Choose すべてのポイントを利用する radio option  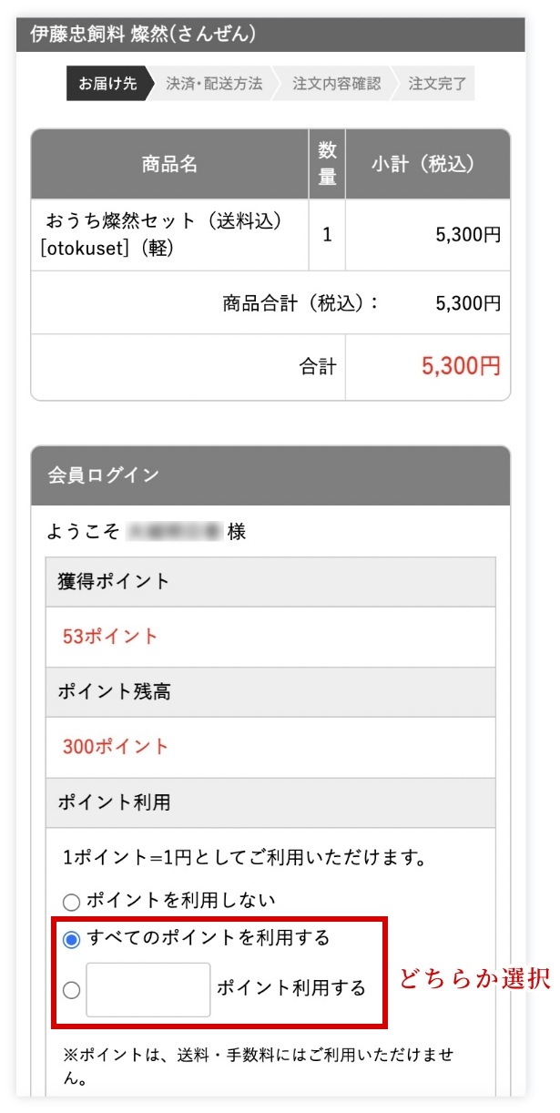pyautogui.click(x=71, y=939)
